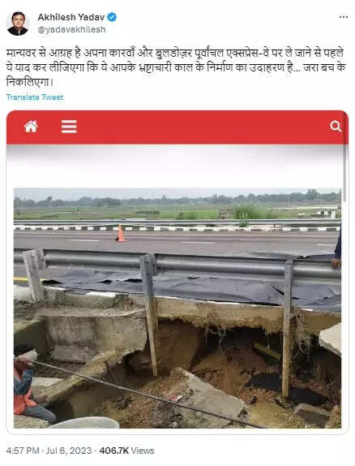Open Akhilesh Yadav profile picture
This screenshot has height=466, width=355.
coord(18,24)
